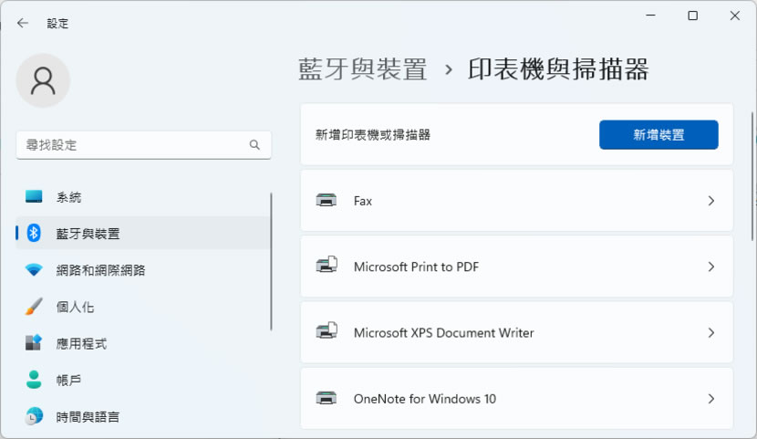
Task: Open OneNote for Windows 10 chevron
Action: click(x=711, y=399)
